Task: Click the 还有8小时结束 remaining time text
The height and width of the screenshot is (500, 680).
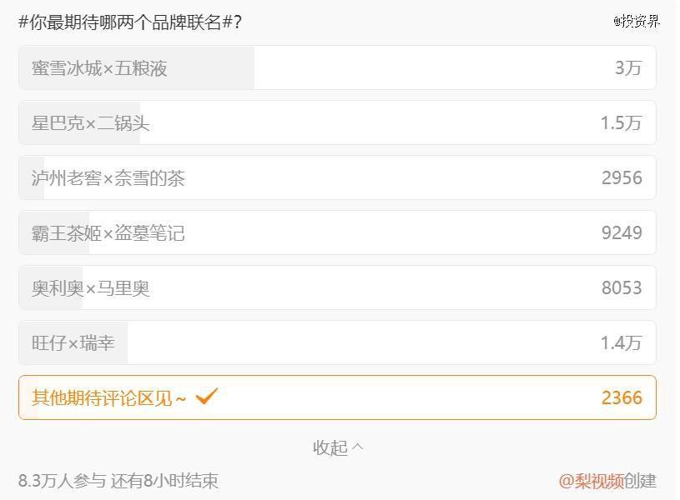Action: 164,481
